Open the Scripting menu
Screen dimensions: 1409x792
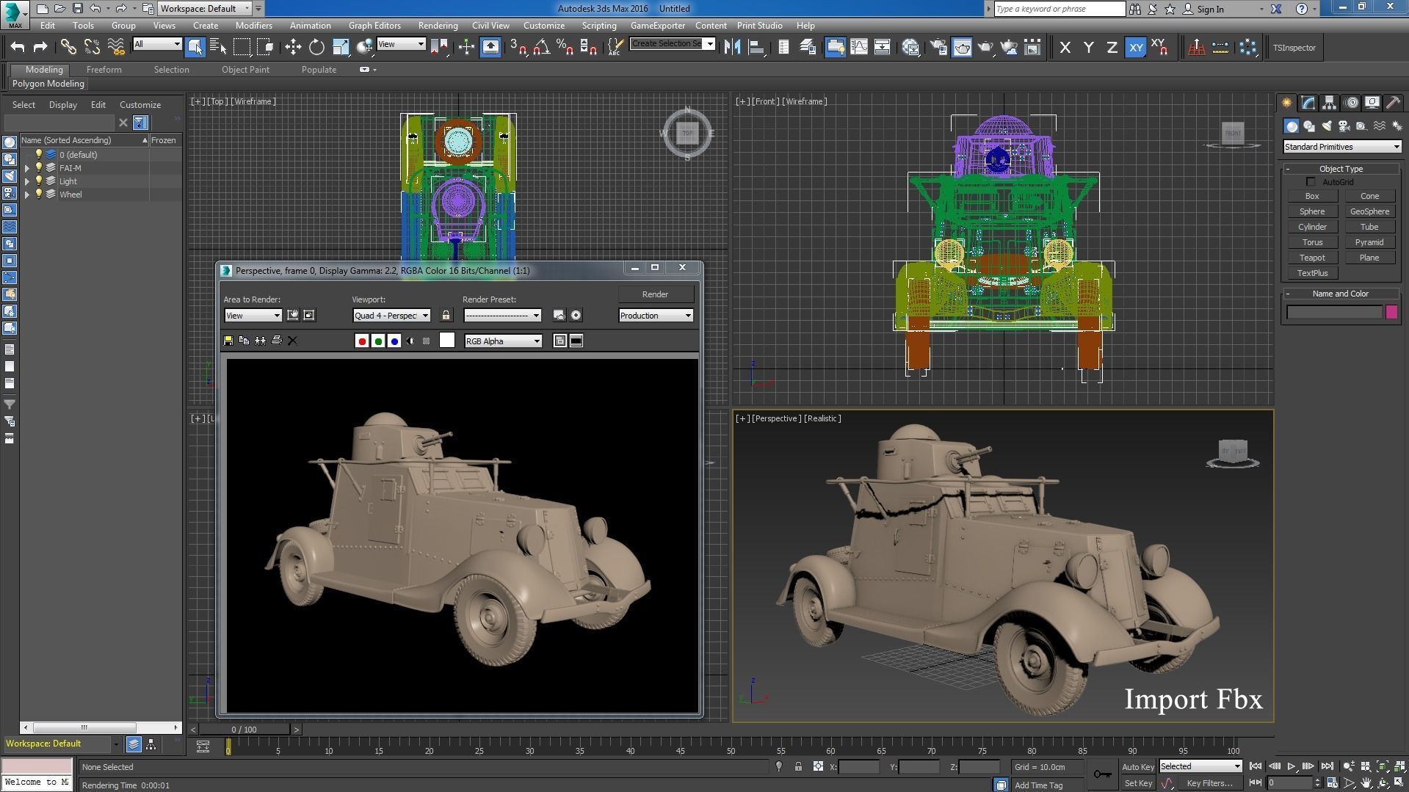click(x=598, y=26)
